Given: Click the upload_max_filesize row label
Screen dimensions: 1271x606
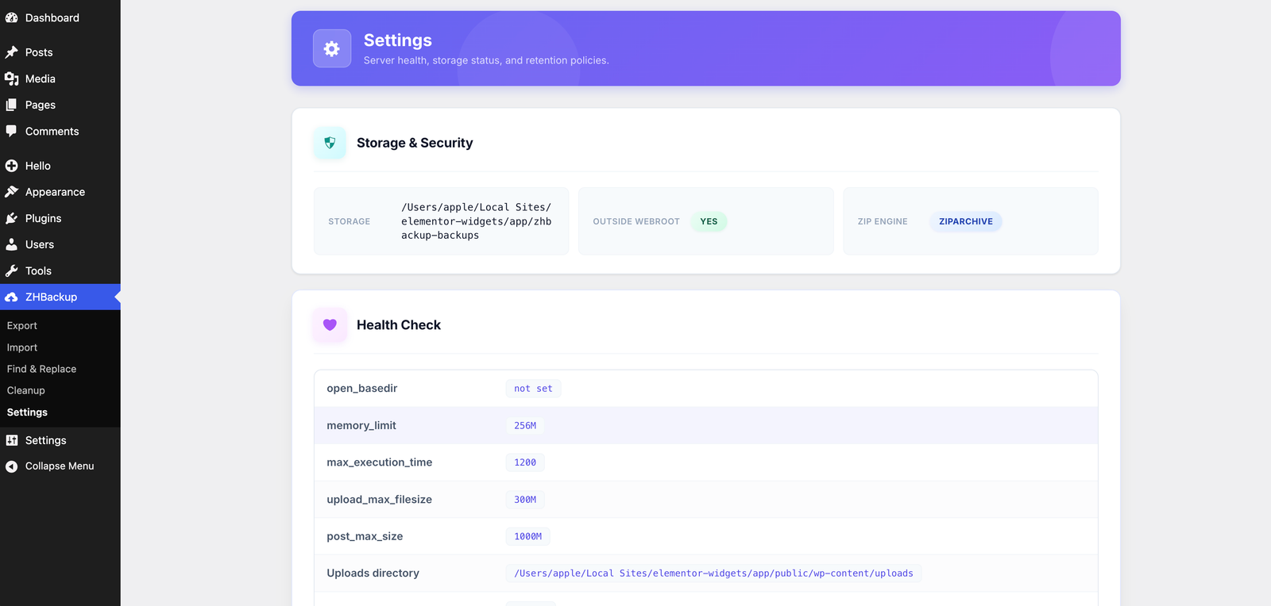Looking at the screenshot, I should tap(380, 500).
